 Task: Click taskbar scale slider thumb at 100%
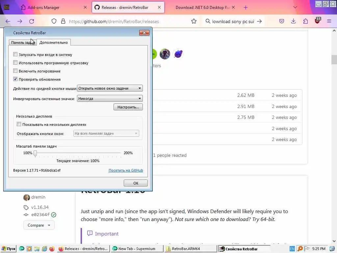pos(35,154)
